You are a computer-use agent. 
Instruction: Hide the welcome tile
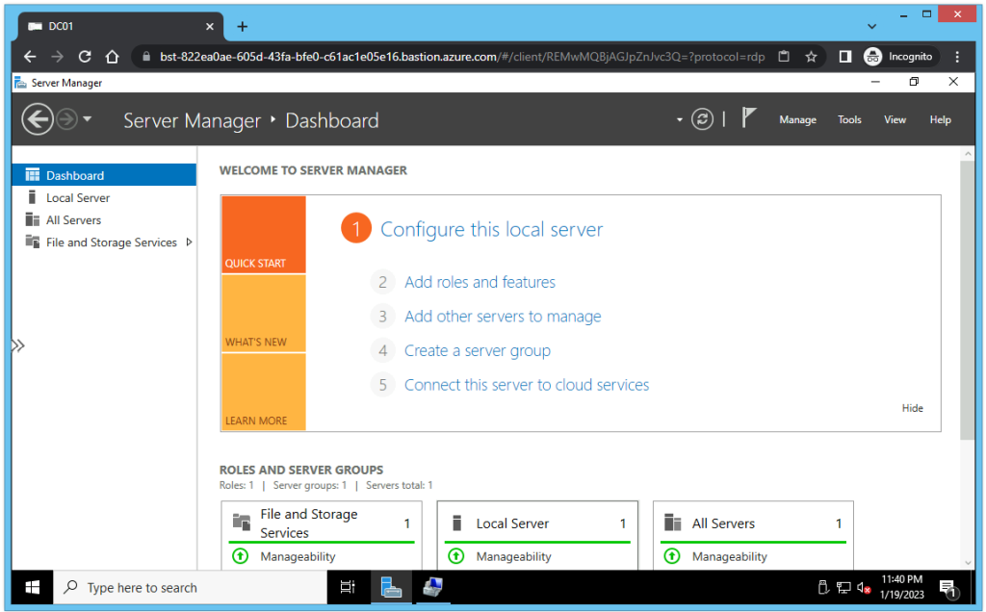click(x=912, y=408)
